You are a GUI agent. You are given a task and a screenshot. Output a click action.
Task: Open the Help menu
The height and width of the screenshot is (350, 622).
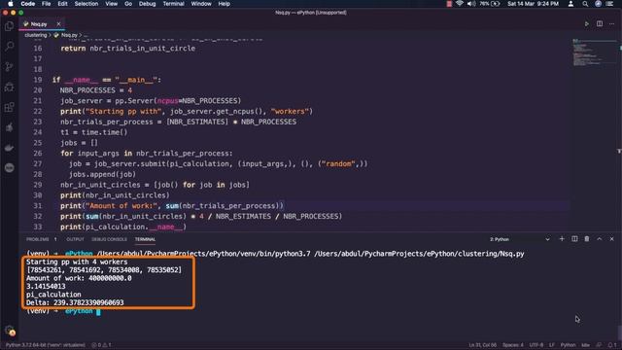[x=225, y=4]
